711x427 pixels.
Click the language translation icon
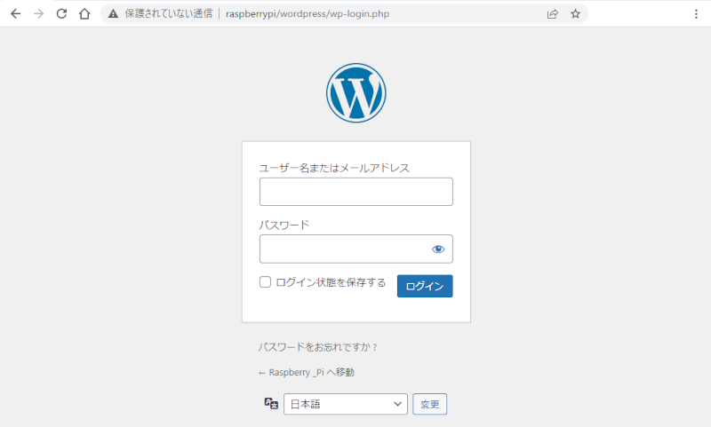point(271,404)
